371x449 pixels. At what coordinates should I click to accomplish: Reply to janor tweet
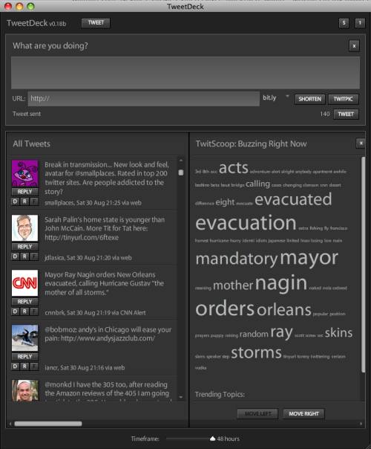point(25,357)
